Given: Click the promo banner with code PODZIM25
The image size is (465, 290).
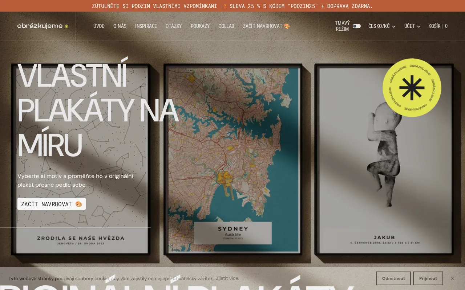Looking at the screenshot, I should (232, 6).
